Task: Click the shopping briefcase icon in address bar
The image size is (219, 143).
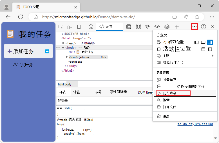Action: click(175, 17)
